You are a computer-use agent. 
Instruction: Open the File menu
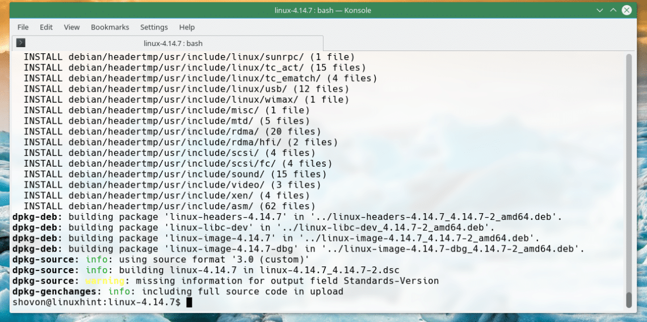point(23,27)
